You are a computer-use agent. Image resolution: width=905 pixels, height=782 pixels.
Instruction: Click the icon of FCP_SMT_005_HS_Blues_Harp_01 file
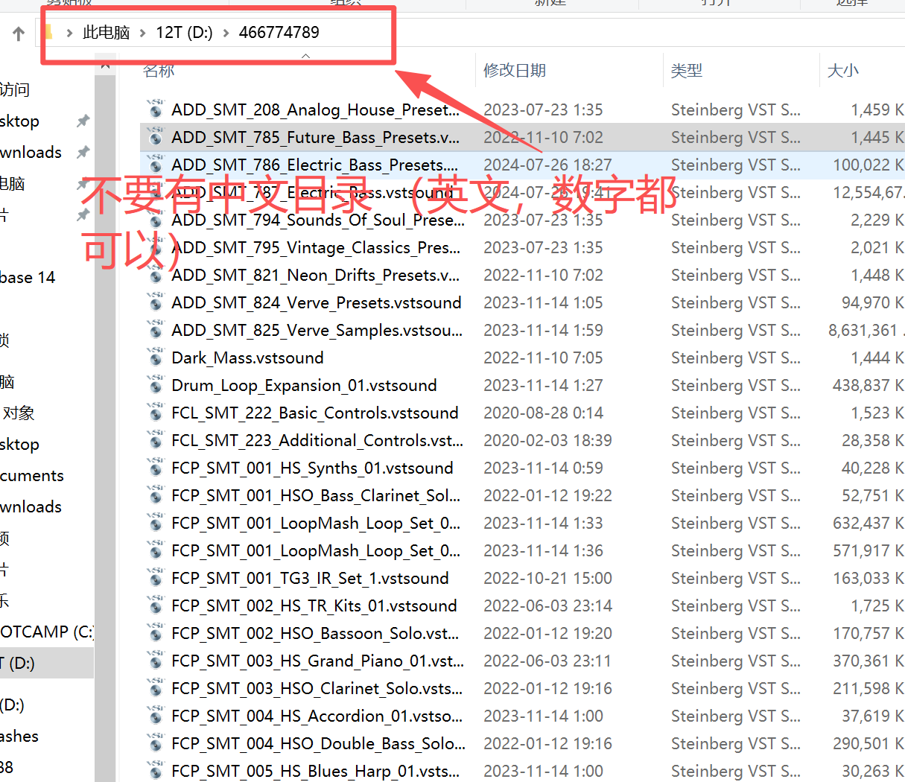[x=156, y=771]
